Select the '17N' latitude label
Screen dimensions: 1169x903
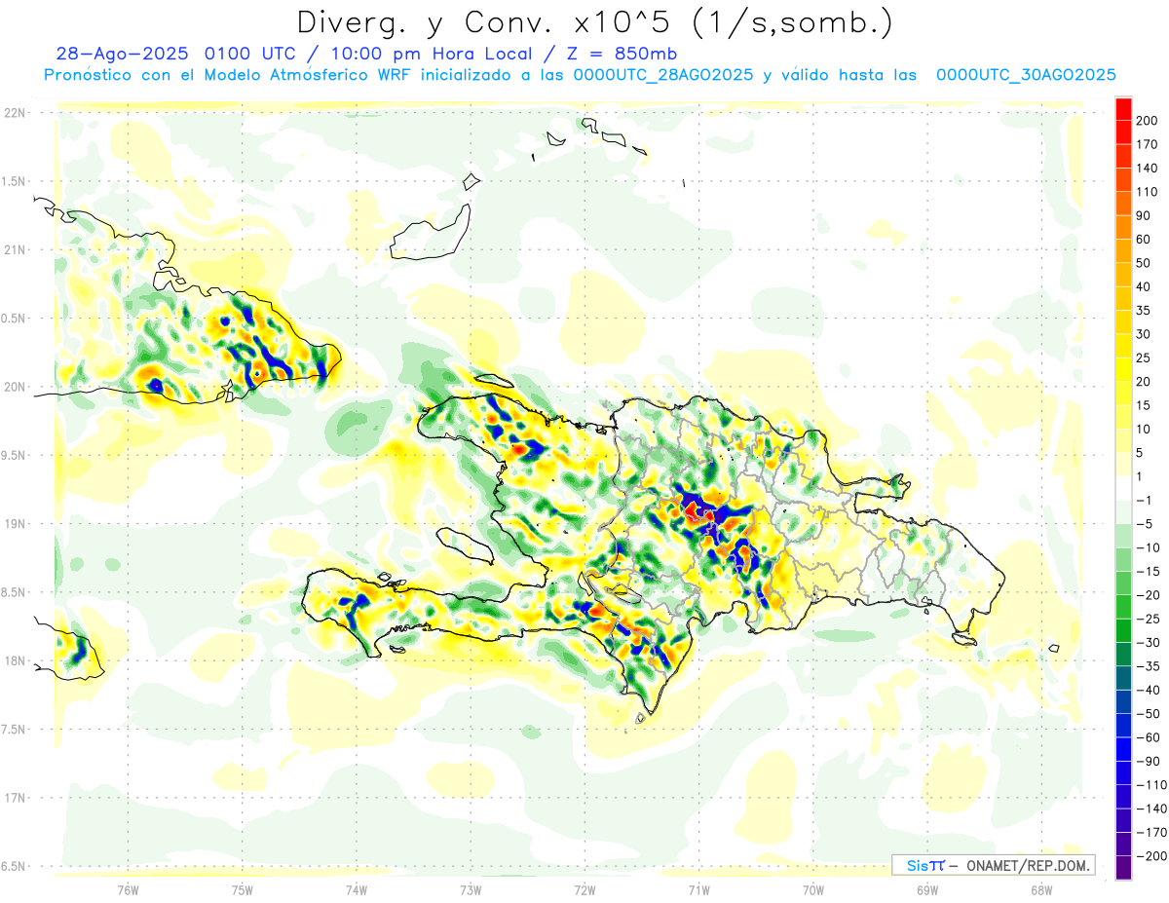[x=15, y=798]
